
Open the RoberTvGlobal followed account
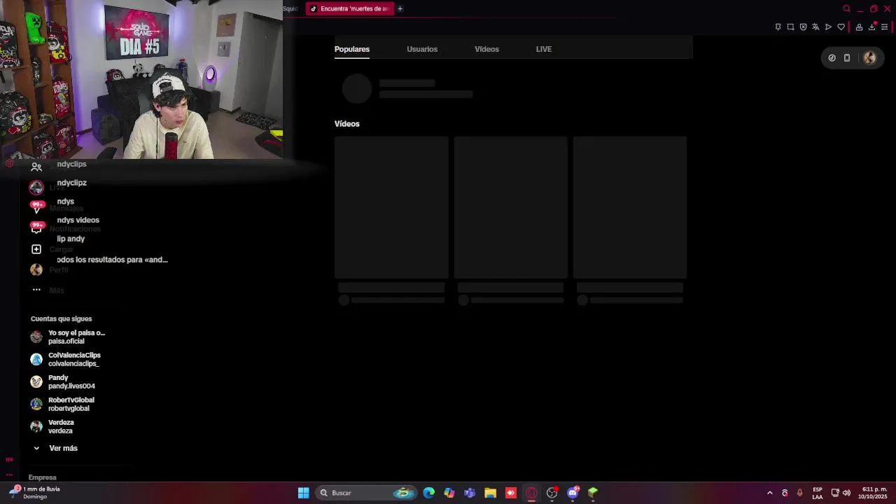(62, 404)
